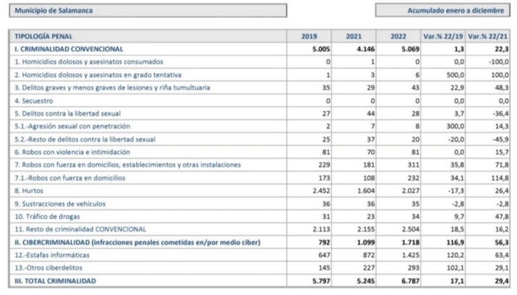Select the TIPOLOGÍA PENAL column header

43,36
